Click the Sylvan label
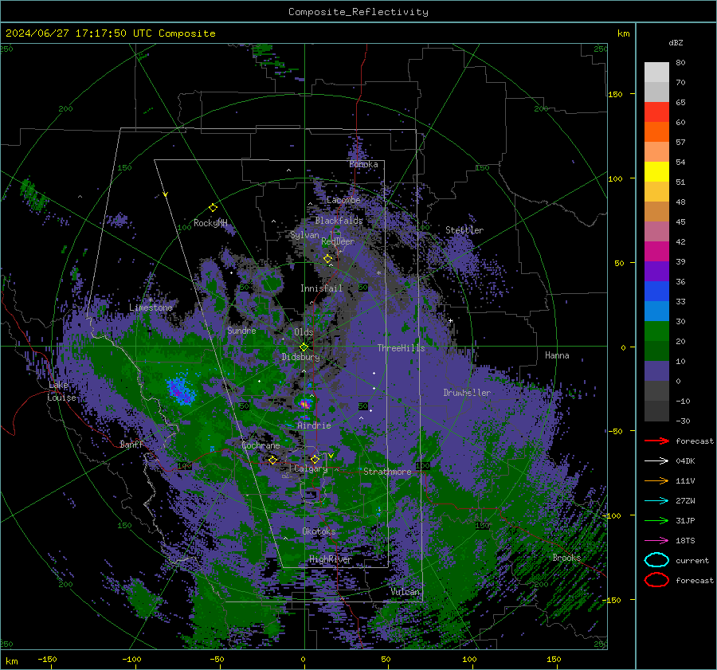717x670 pixels. tap(304, 235)
